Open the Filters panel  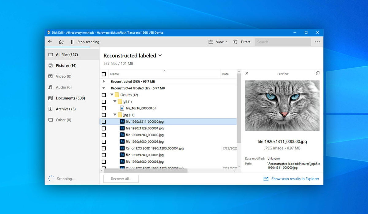tap(242, 42)
